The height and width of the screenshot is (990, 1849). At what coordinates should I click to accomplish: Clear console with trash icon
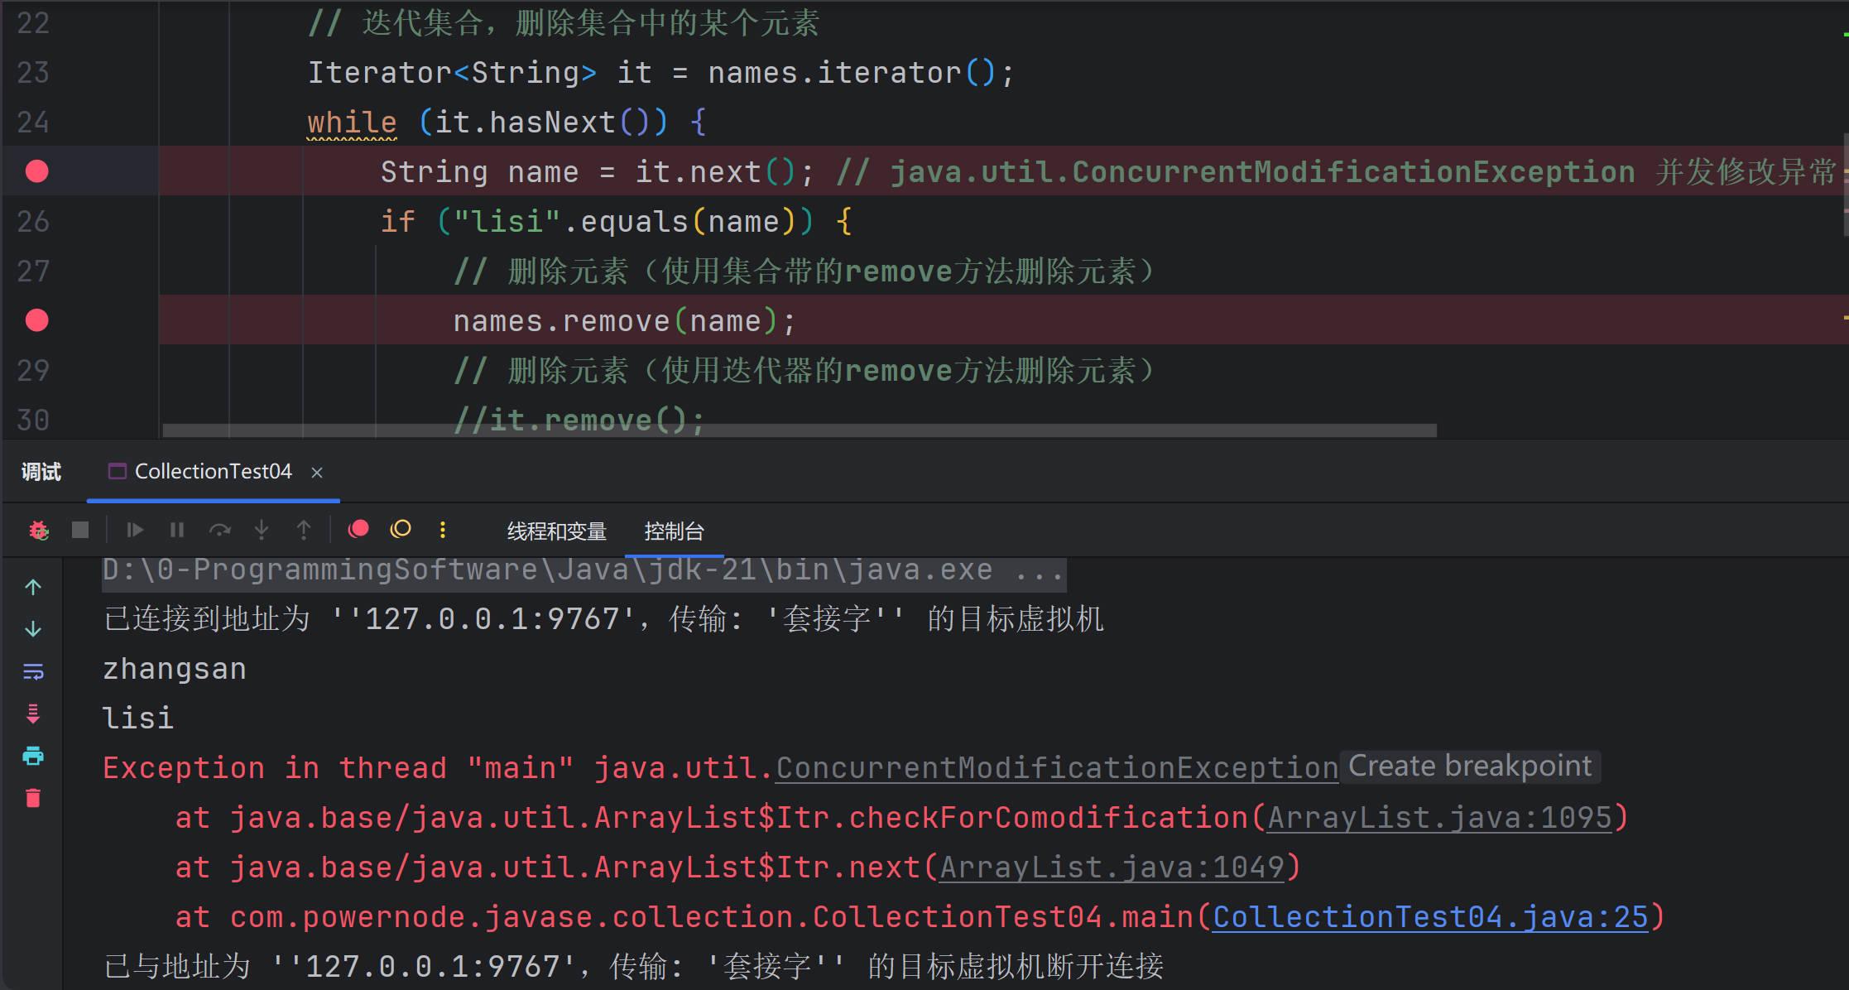coord(33,798)
